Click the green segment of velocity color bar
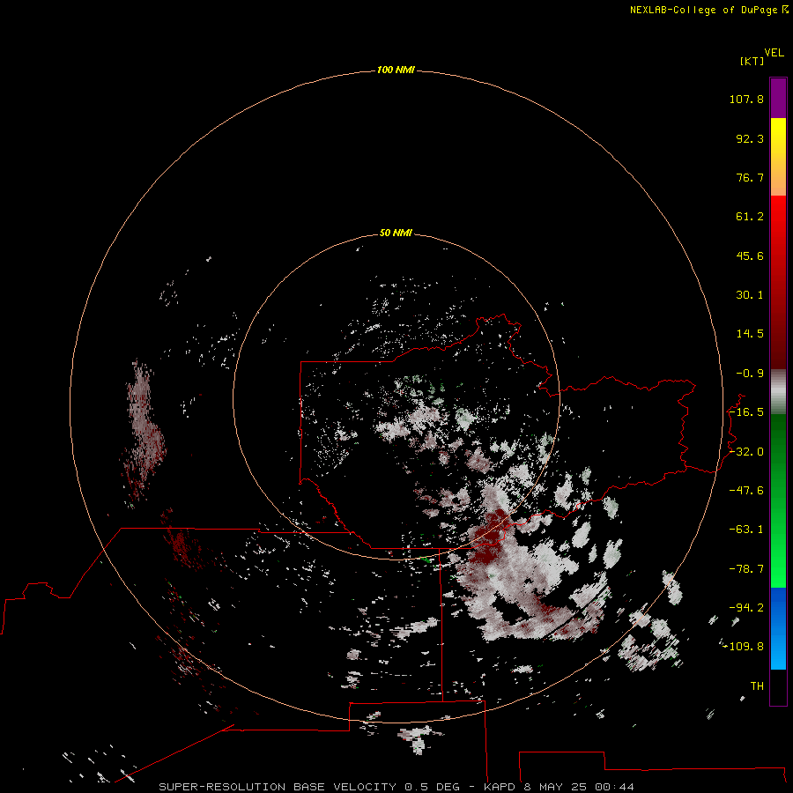The height and width of the screenshot is (793, 793). click(778, 500)
